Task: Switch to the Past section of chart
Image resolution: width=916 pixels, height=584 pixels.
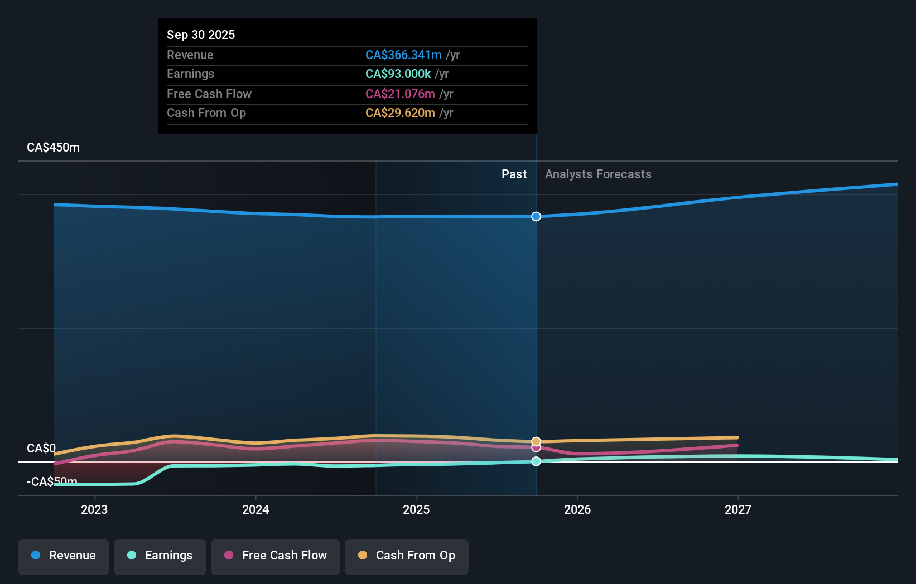Action: tap(514, 174)
